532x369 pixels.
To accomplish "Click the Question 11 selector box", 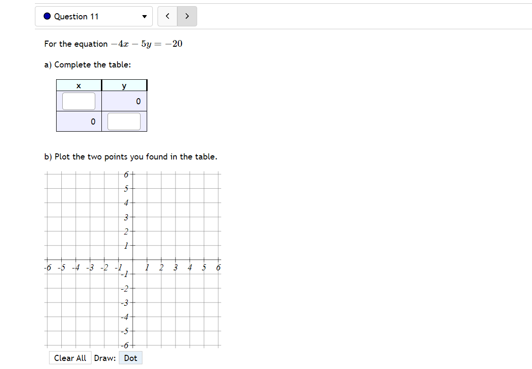I will 94,16.
